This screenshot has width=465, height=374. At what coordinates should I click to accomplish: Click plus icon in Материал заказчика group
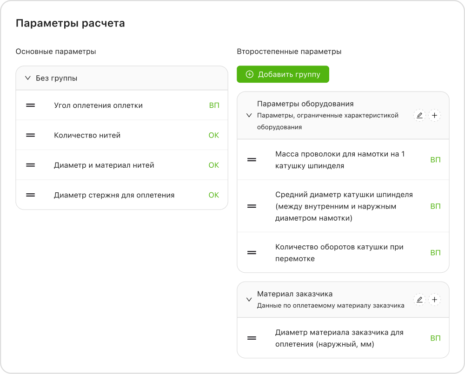click(434, 300)
